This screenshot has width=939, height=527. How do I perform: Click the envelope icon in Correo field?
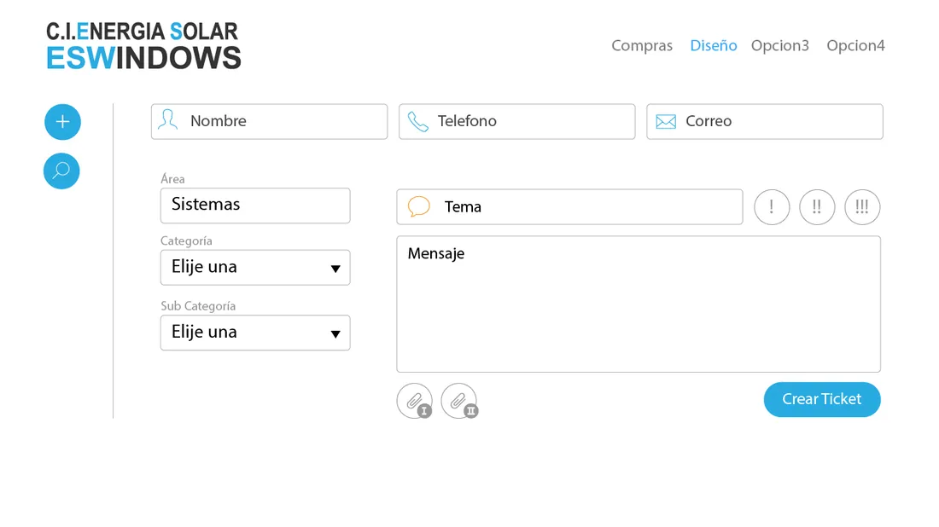[666, 121]
